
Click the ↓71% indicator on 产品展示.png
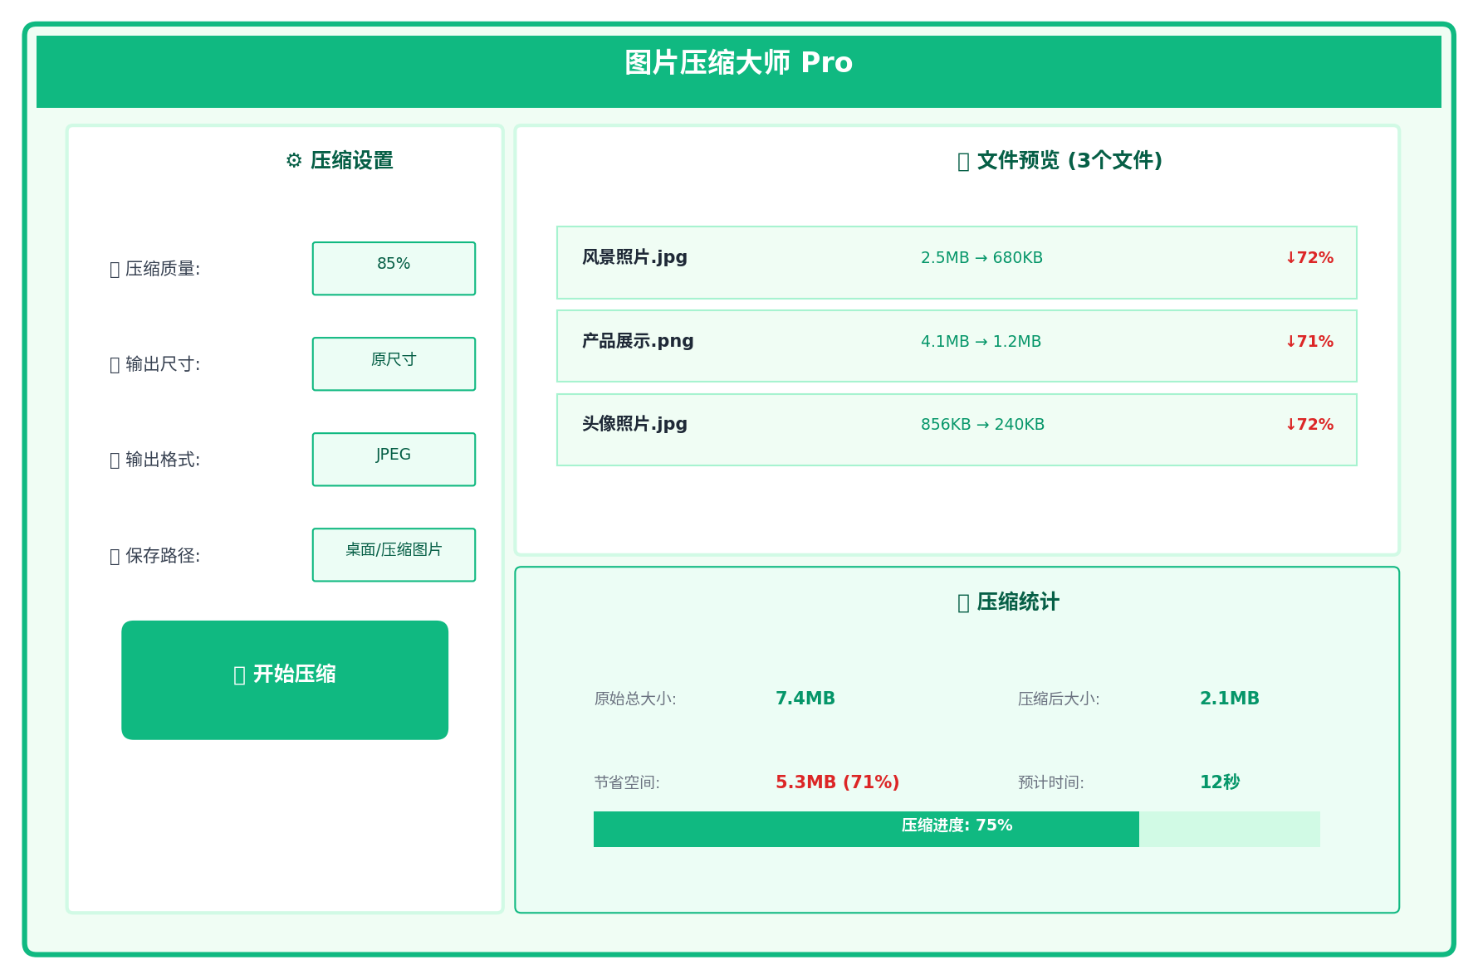pyautogui.click(x=1308, y=340)
